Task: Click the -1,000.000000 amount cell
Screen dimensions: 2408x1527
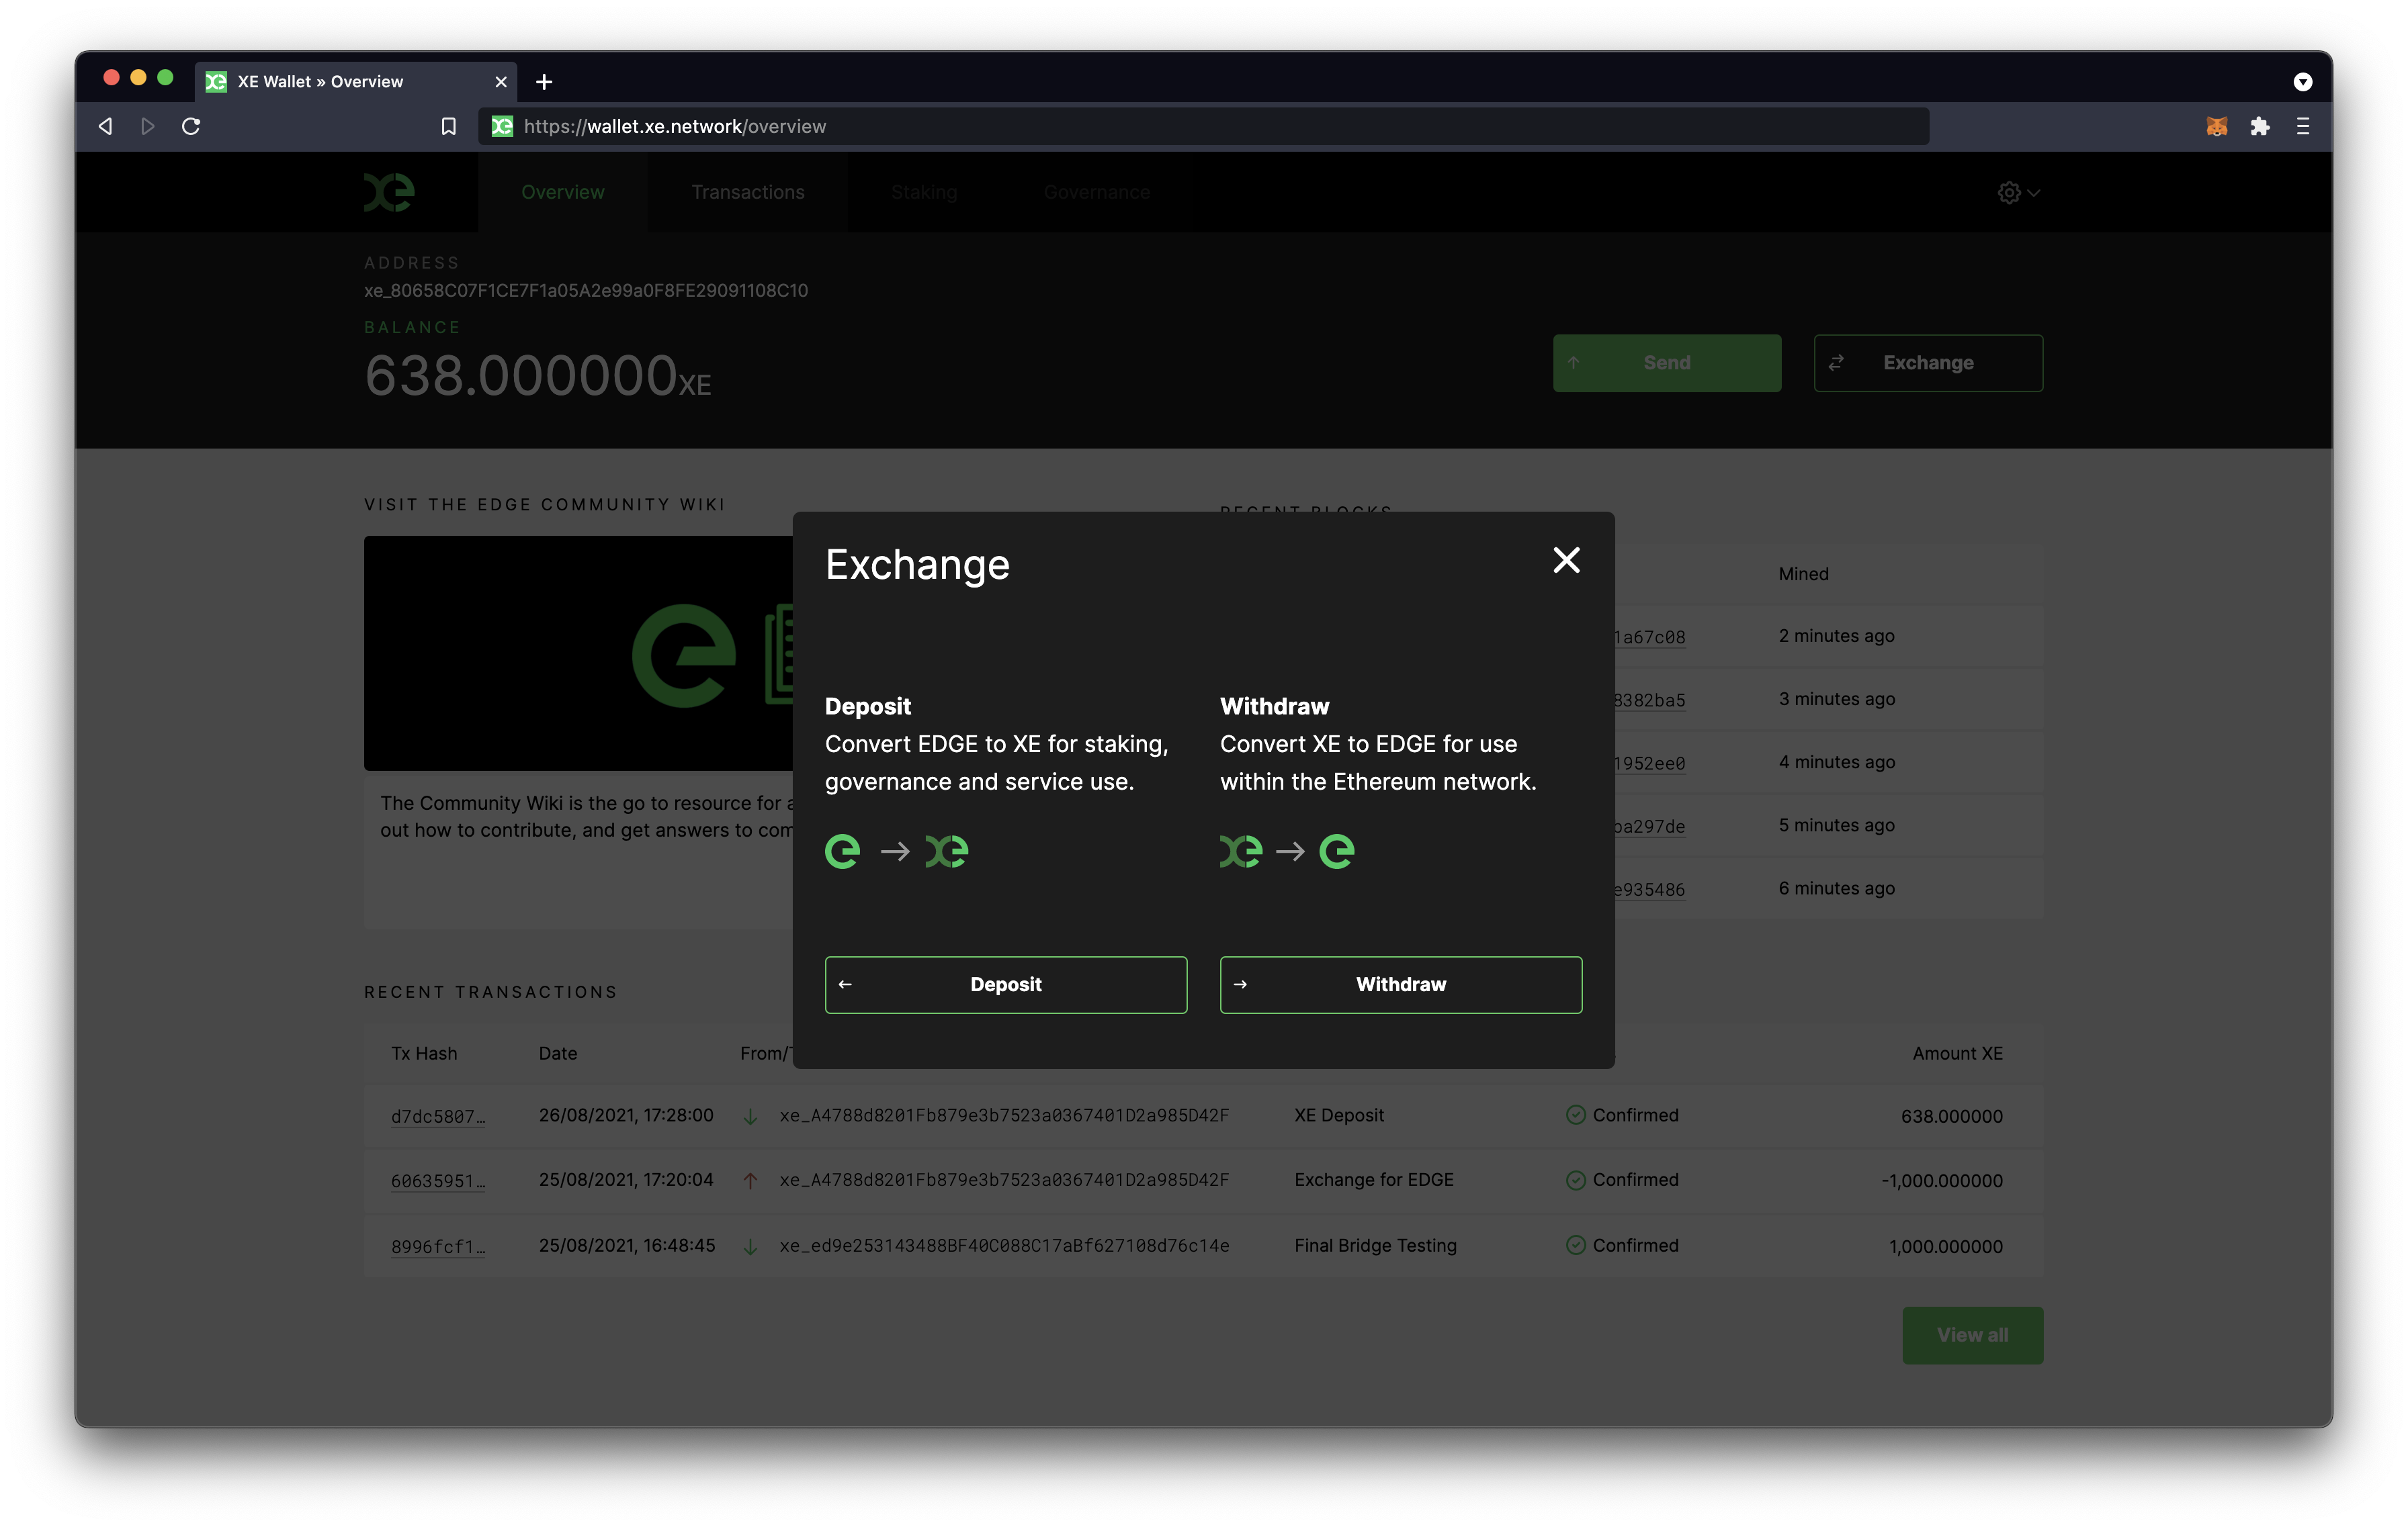Action: point(1942,1181)
